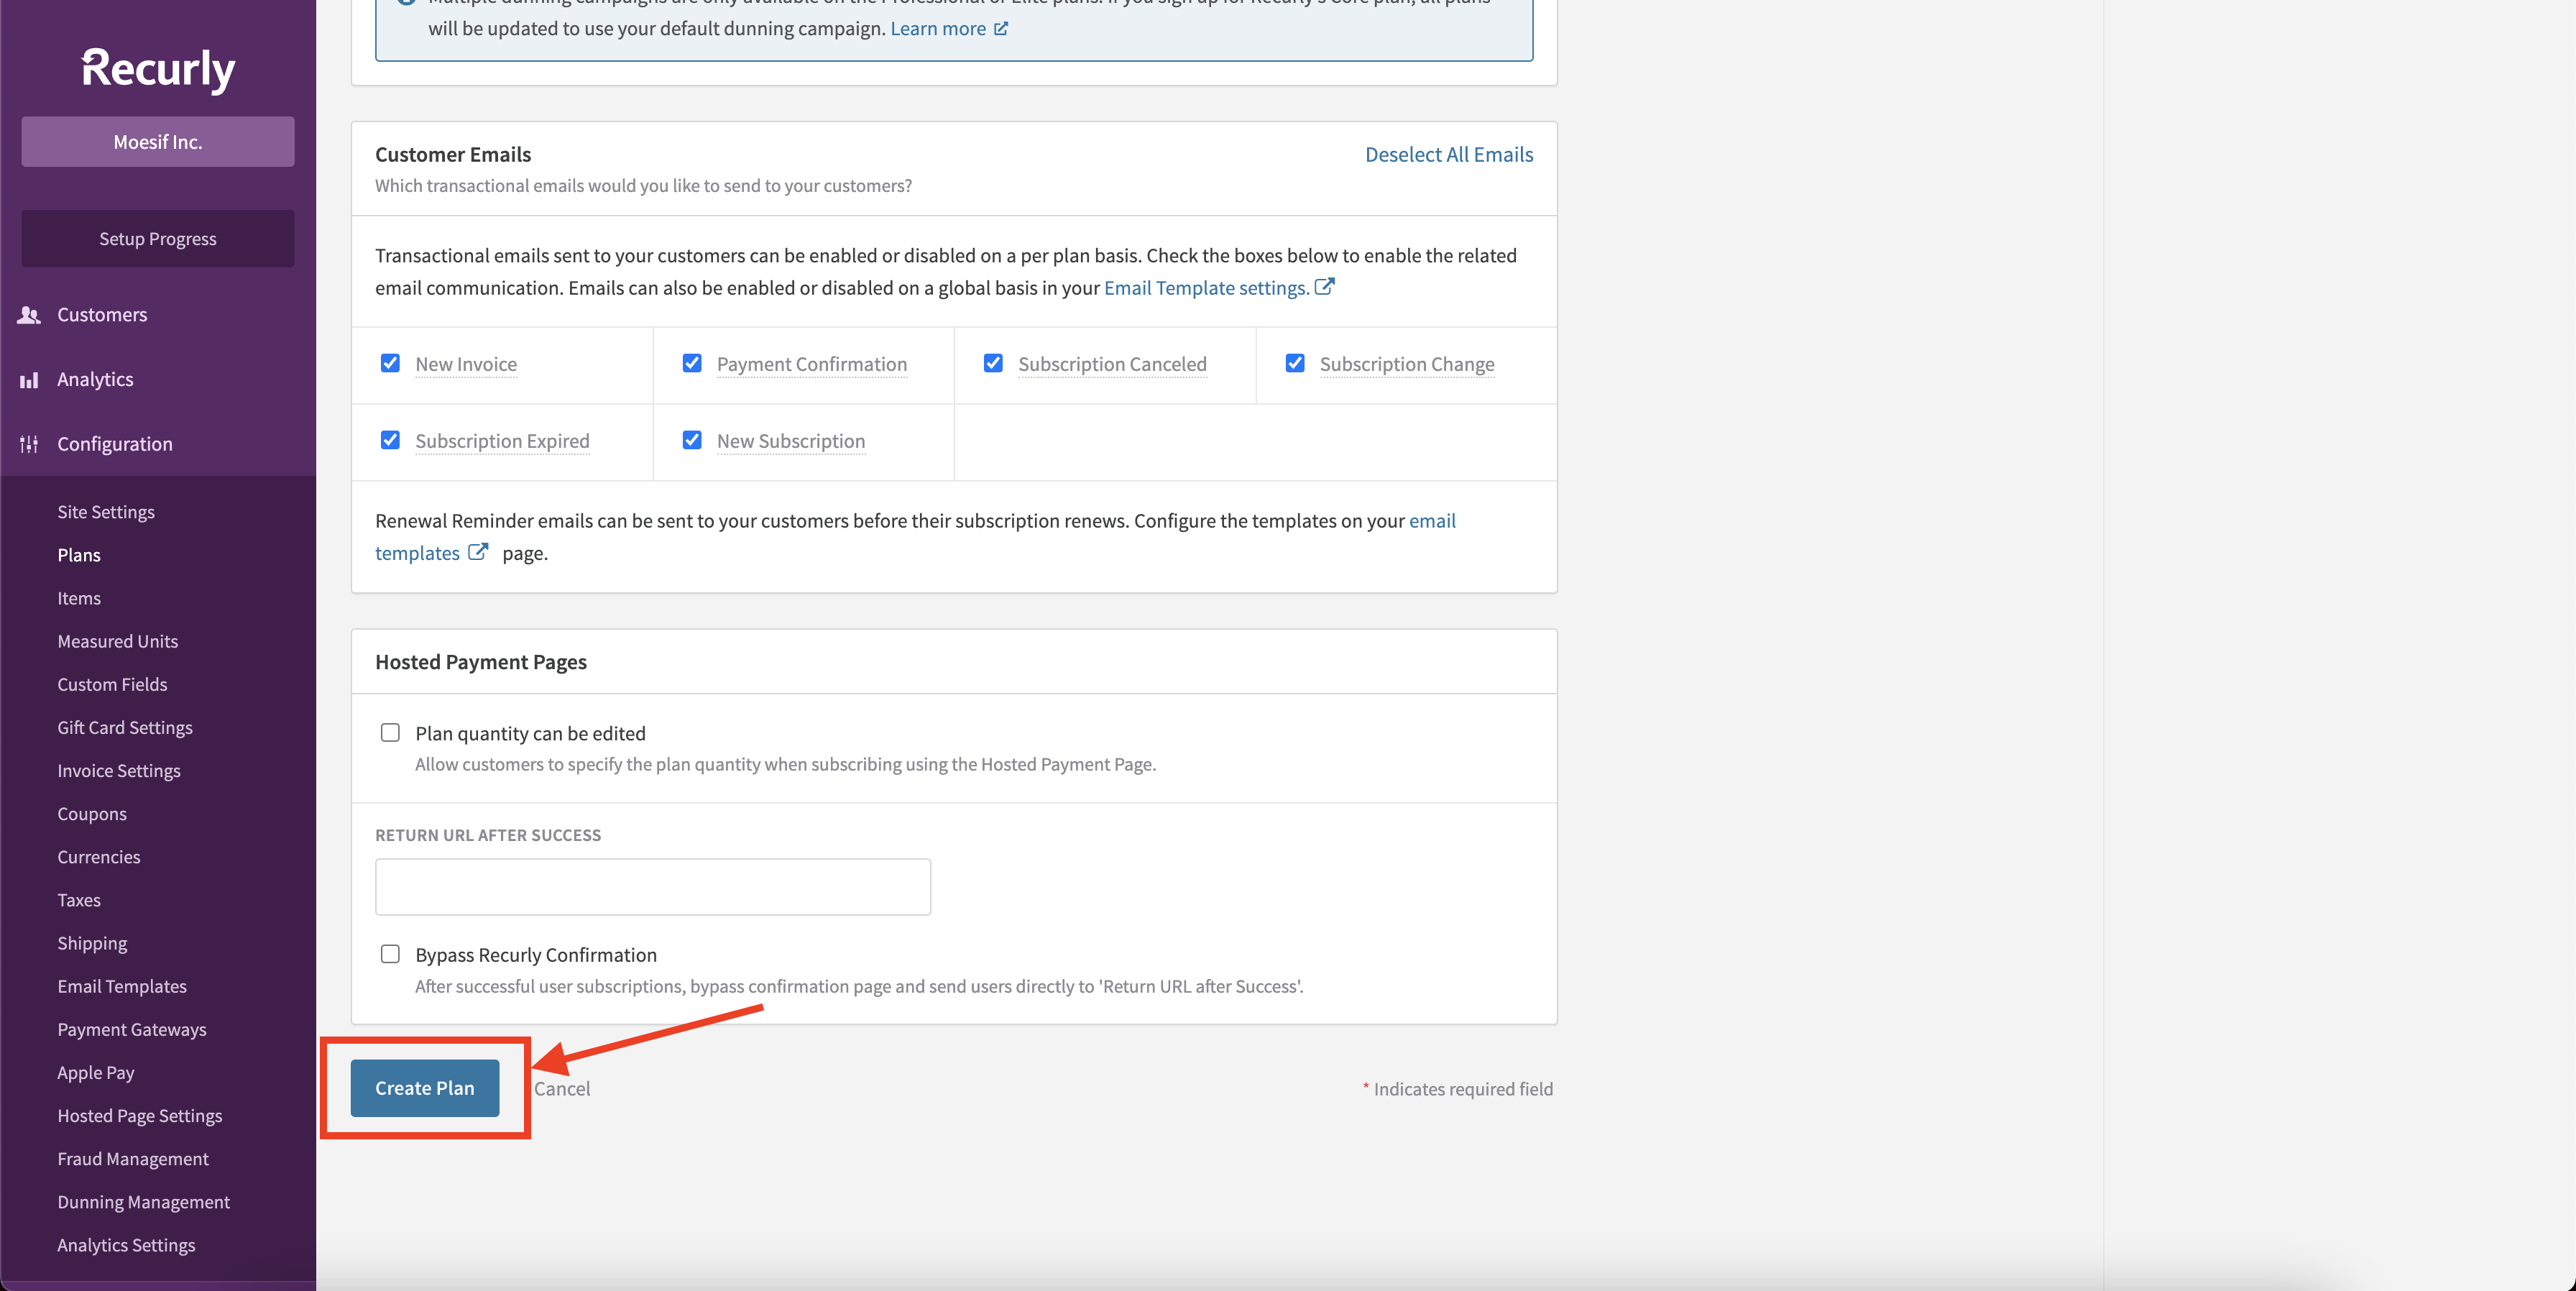The image size is (2576, 1291).
Task: Enable Plan quantity can be edited
Action: coord(390,733)
